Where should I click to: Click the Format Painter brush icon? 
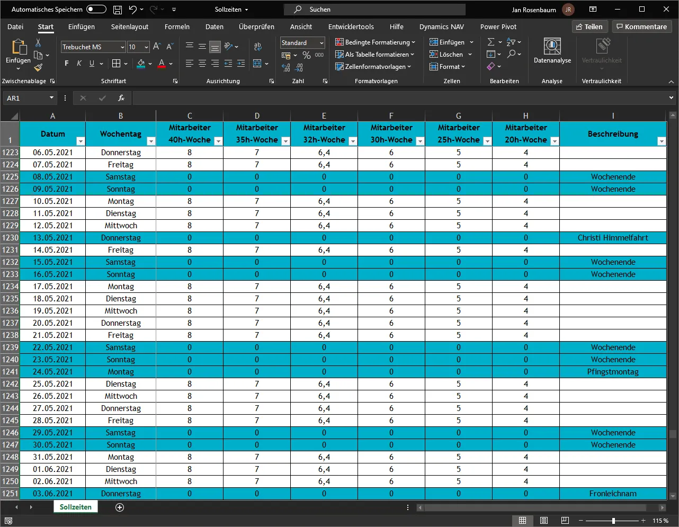(38, 67)
